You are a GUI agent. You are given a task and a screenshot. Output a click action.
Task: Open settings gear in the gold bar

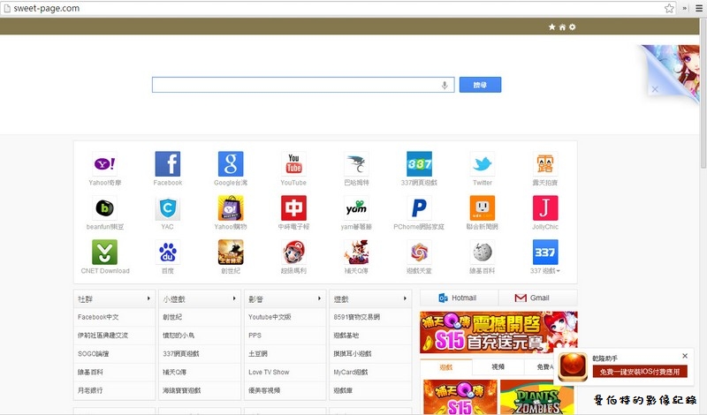(572, 27)
